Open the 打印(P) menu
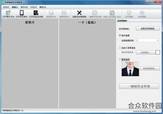Image resolution: width=163 pixels, height=114 pixels. 34,7
